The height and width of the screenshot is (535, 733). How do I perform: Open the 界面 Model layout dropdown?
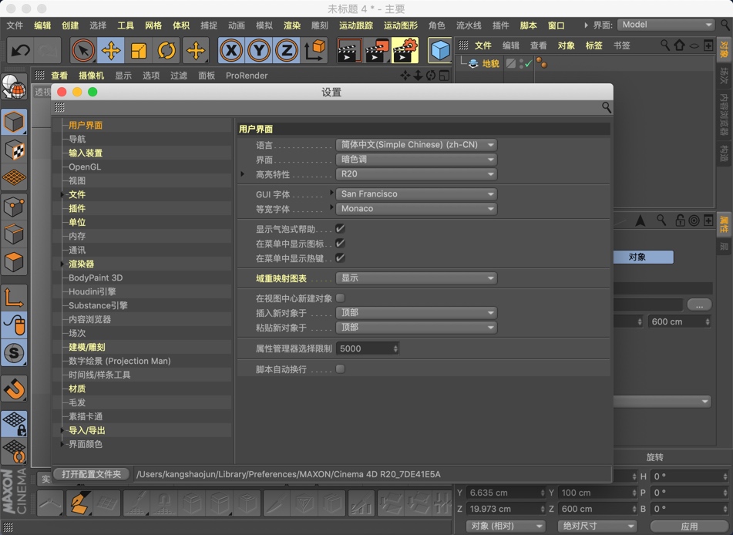pyautogui.click(x=666, y=25)
